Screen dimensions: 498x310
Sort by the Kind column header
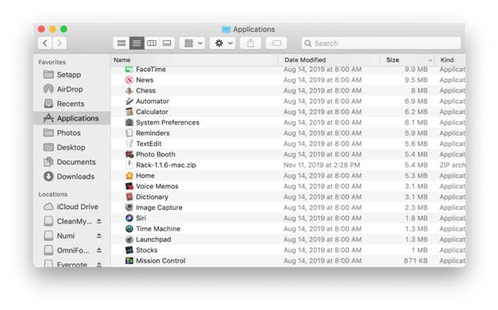click(x=450, y=60)
